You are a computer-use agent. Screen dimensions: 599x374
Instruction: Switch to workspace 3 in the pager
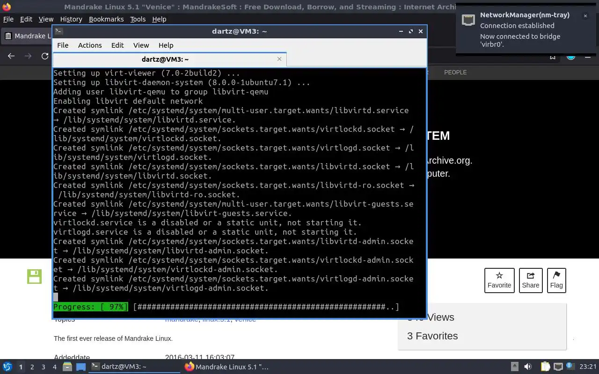44,367
